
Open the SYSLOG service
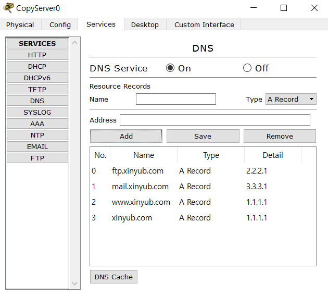(37, 113)
